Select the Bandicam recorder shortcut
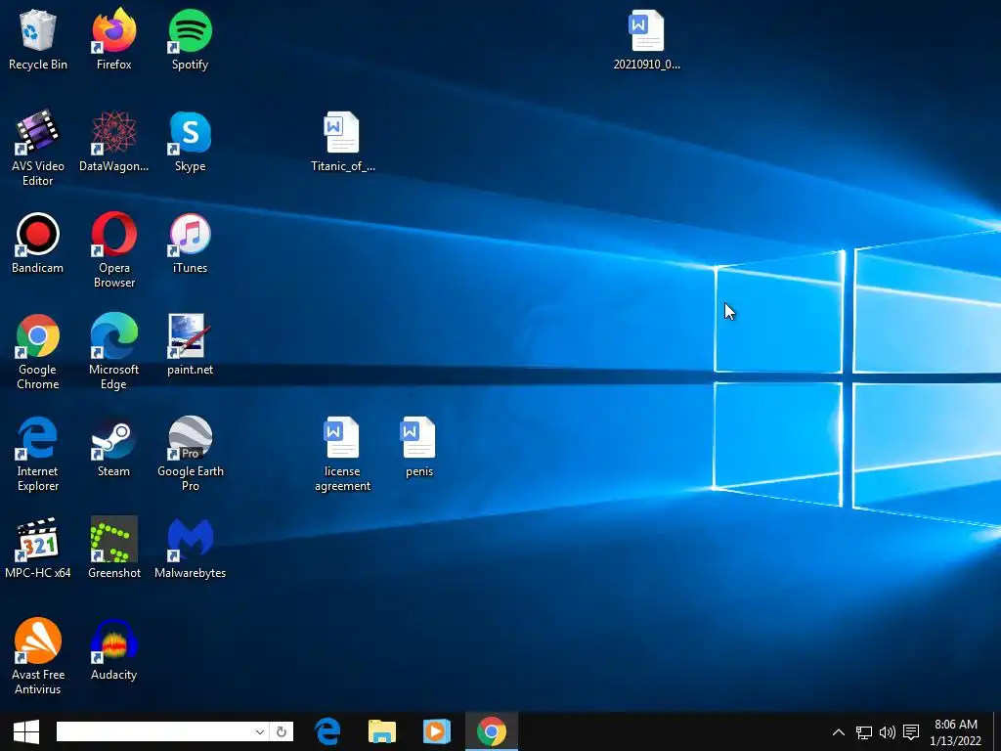The height and width of the screenshot is (751, 1001). pos(38,243)
